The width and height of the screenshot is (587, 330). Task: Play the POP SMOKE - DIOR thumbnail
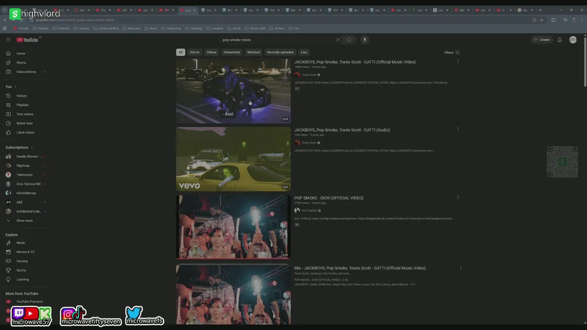pos(233,227)
